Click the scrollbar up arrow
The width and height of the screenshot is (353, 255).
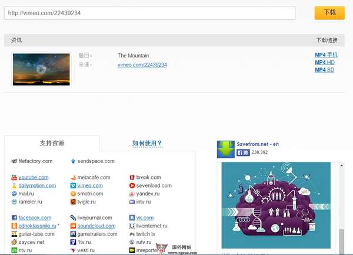(x=341, y=166)
